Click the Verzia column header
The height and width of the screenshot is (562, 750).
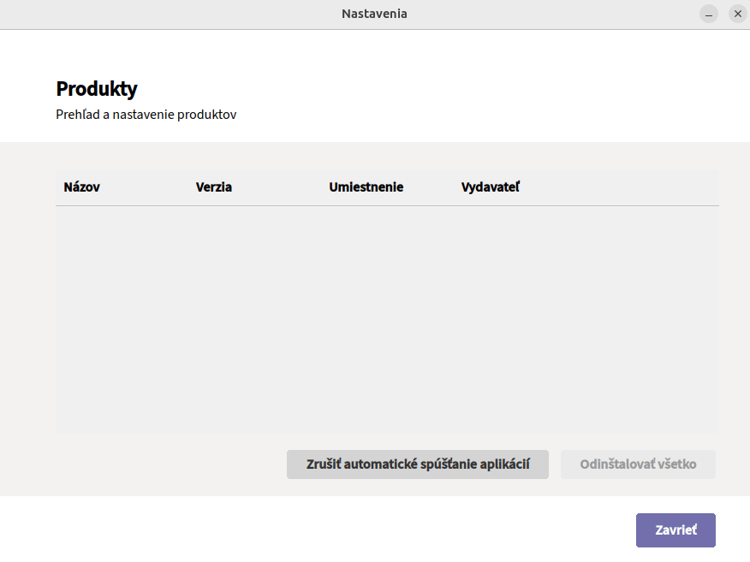[213, 187]
